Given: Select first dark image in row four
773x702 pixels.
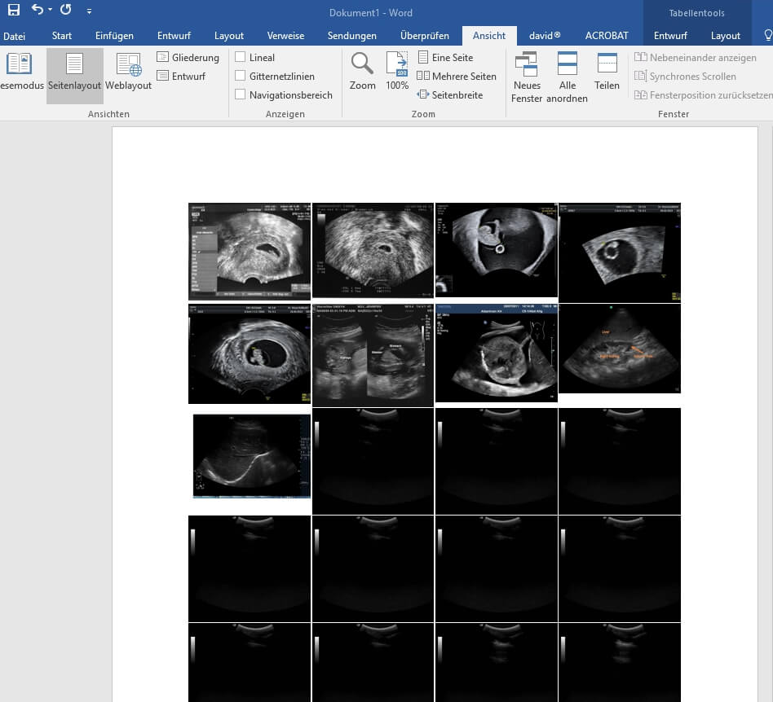Looking at the screenshot, I should (x=250, y=568).
